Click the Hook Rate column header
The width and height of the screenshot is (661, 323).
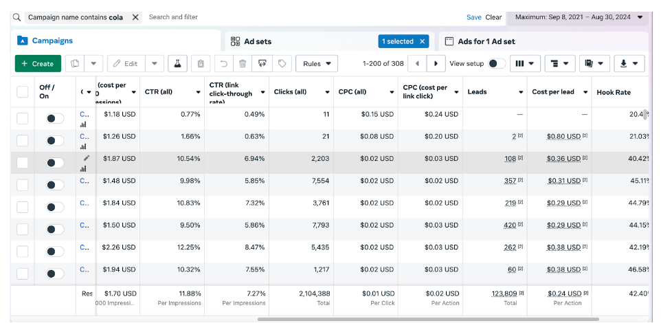[614, 92]
